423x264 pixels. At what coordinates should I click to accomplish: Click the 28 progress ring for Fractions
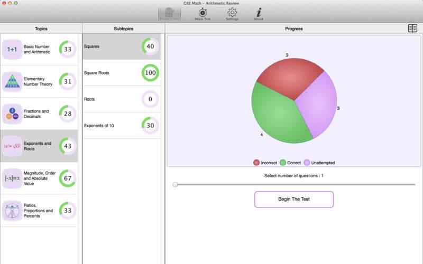click(x=68, y=114)
